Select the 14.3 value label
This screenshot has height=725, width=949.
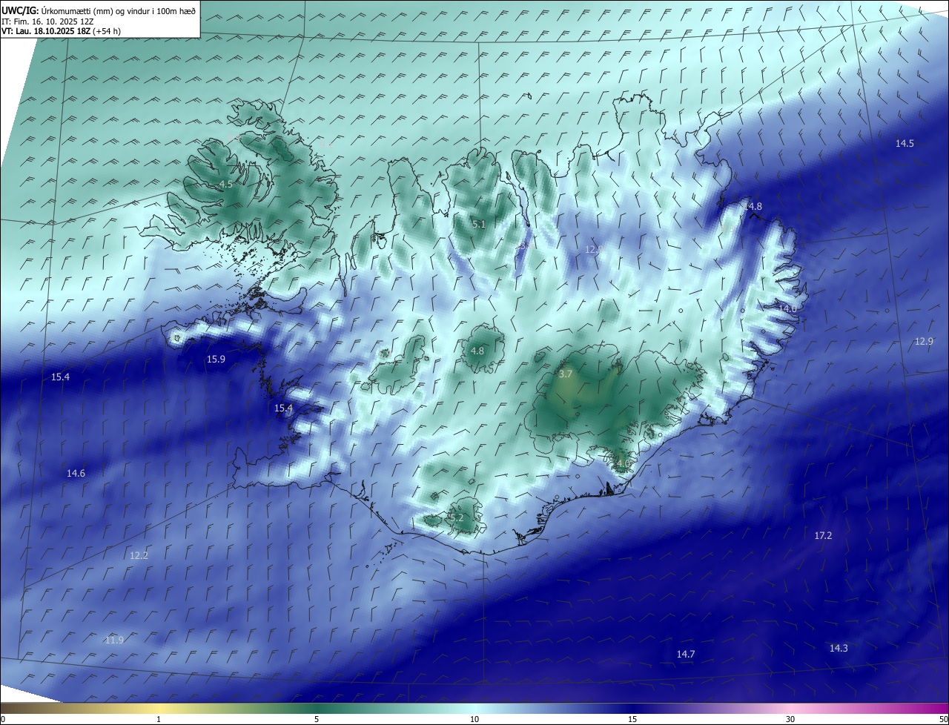(839, 648)
